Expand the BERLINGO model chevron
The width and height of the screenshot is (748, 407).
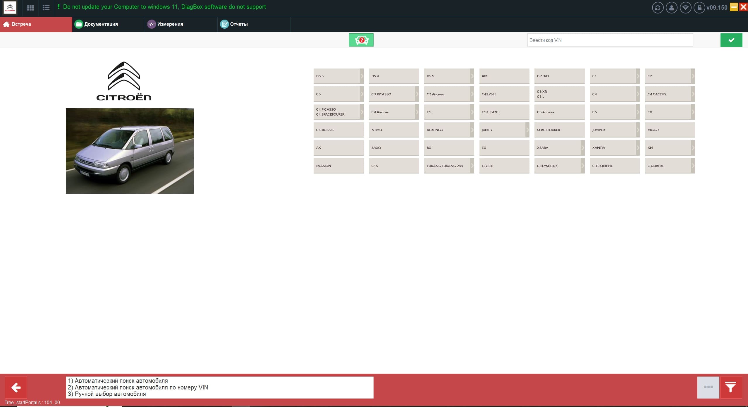click(472, 130)
